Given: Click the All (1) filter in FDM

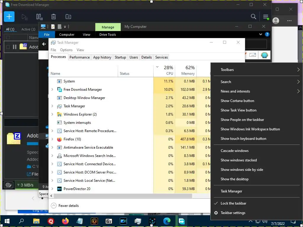Looking at the screenshot, I should pyautogui.click(x=10, y=29).
